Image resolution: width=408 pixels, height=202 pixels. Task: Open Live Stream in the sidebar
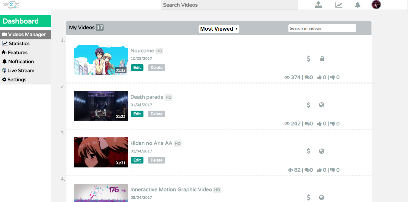click(x=26, y=71)
